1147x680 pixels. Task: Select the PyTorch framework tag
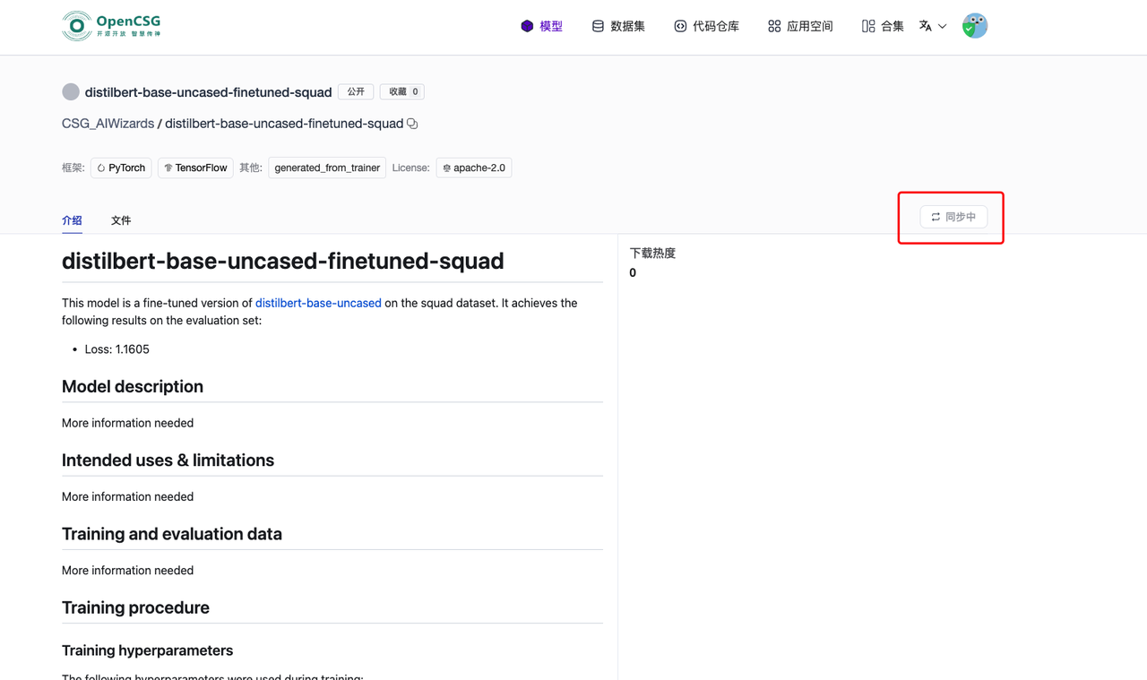coord(121,168)
